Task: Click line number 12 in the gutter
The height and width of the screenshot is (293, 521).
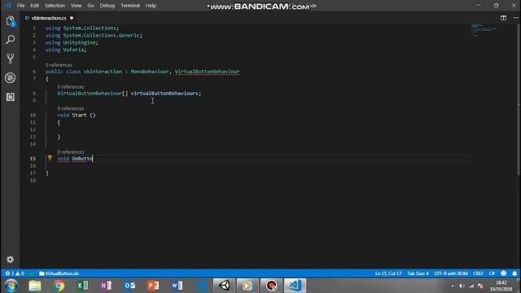Action: 33,129
